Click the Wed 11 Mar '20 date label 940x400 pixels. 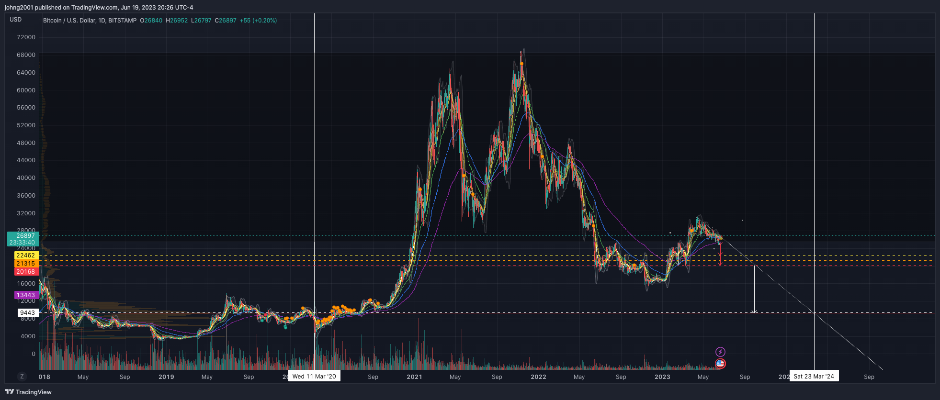click(x=314, y=377)
